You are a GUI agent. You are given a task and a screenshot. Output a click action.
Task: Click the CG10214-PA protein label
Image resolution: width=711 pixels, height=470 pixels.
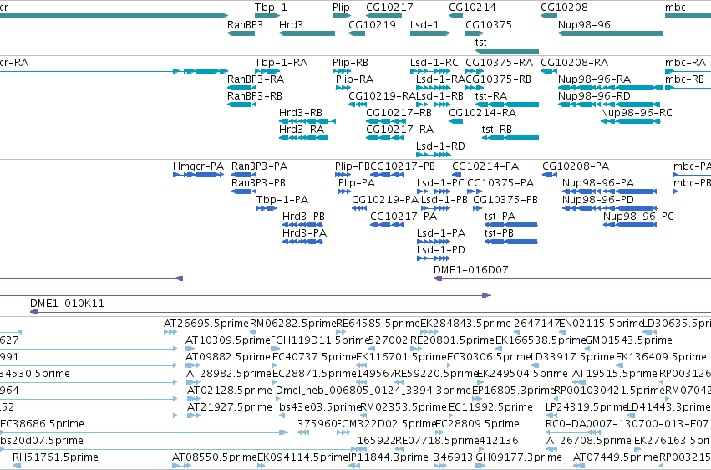pyautogui.click(x=485, y=166)
